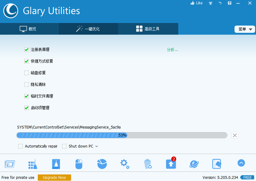Enable the 磁盘修复 checkbox

[x=26, y=73]
